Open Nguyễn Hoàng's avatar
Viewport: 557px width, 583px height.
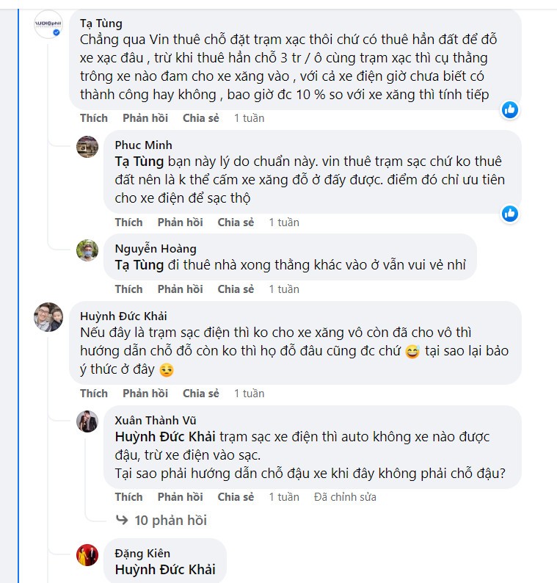click(87, 250)
